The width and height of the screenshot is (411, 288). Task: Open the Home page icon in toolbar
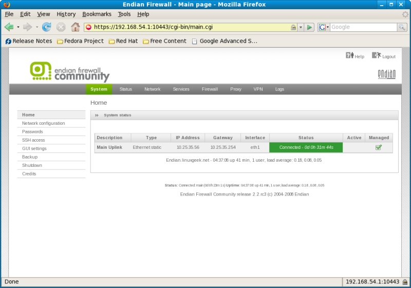[75, 27]
